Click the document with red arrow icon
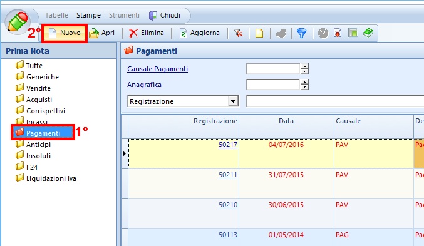424x246 pixels. pyautogui.click(x=338, y=33)
